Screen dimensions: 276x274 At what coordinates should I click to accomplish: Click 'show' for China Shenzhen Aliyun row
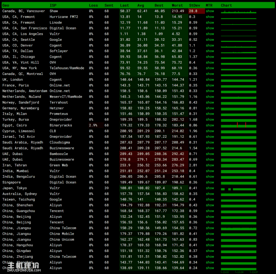(x=210, y=205)
